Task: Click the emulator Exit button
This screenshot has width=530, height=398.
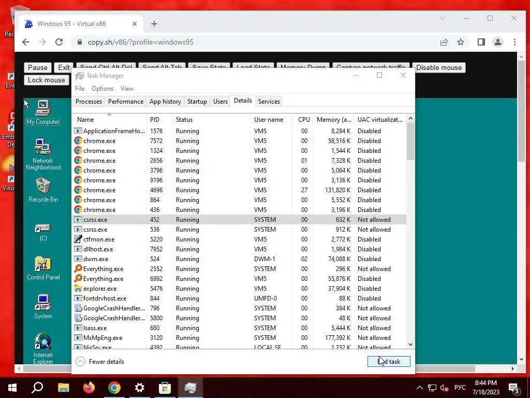Action: 64,68
